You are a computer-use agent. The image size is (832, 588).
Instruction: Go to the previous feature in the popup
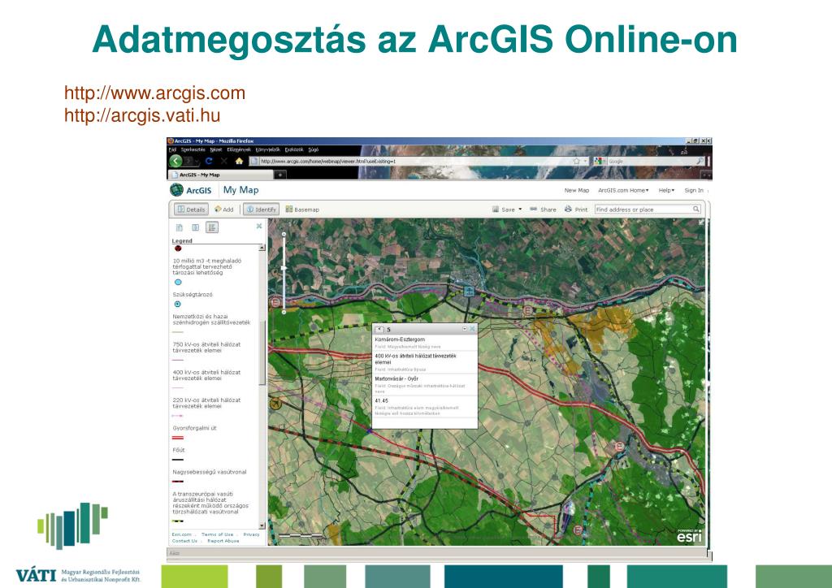[379, 329]
